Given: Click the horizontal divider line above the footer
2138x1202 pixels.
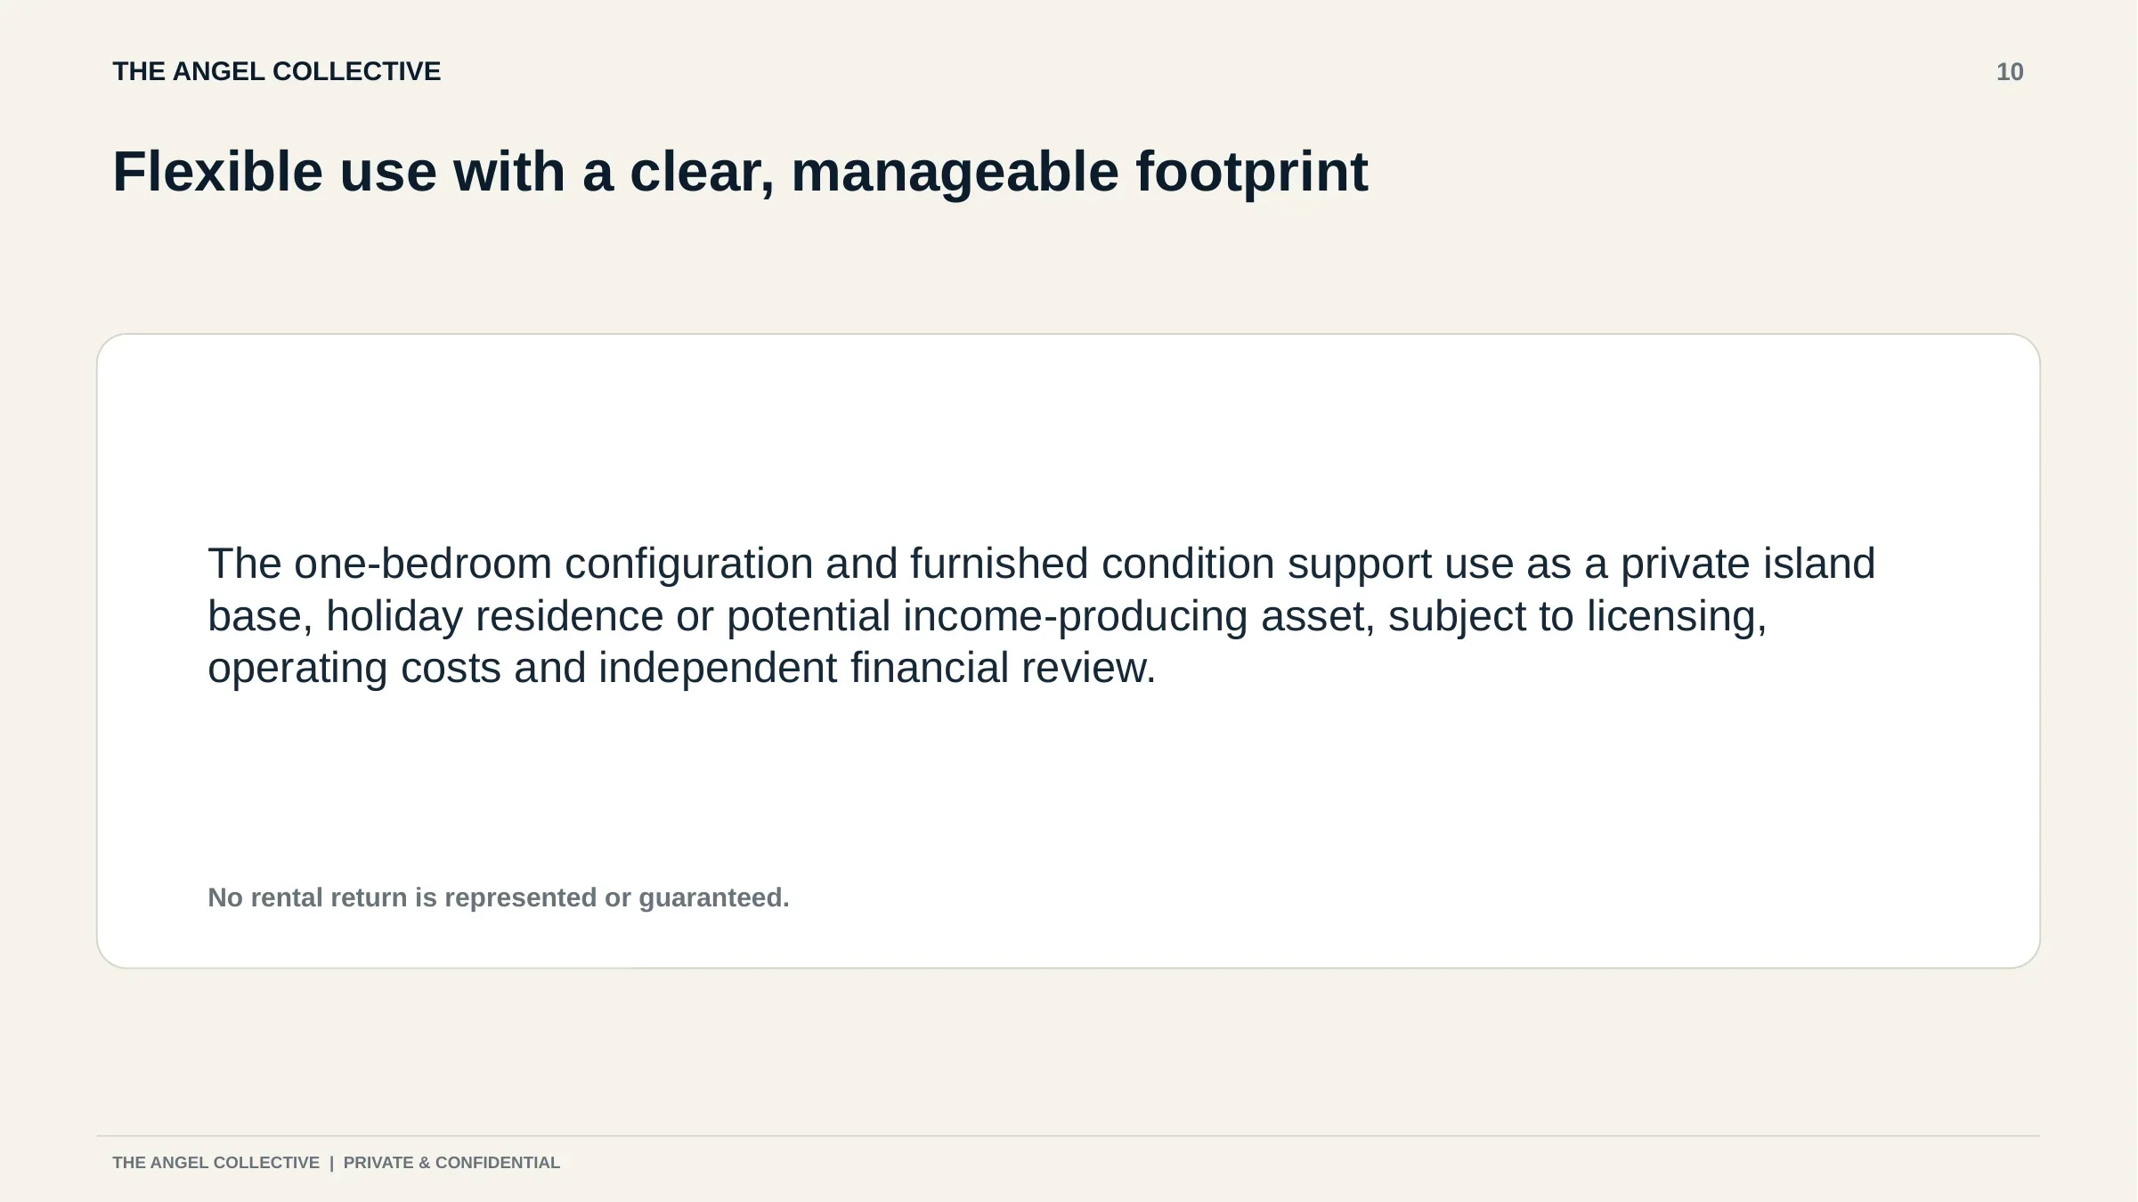Looking at the screenshot, I should pyautogui.click(x=1069, y=1136).
